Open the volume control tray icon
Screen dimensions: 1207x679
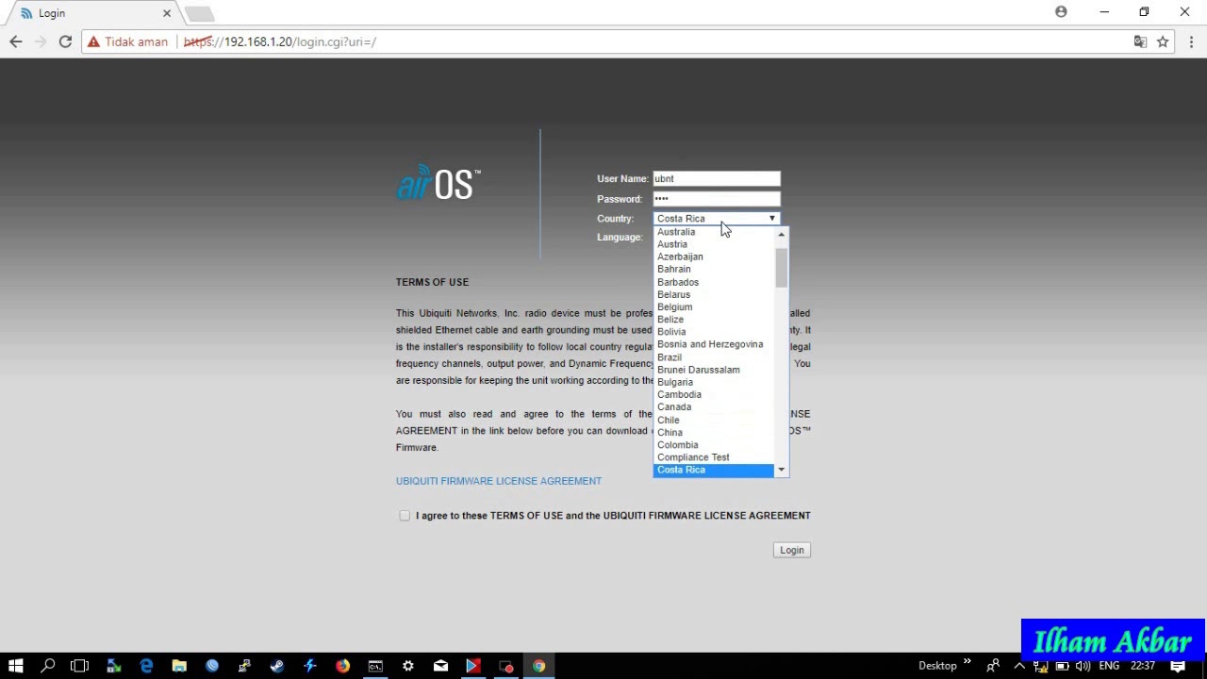[1083, 666]
